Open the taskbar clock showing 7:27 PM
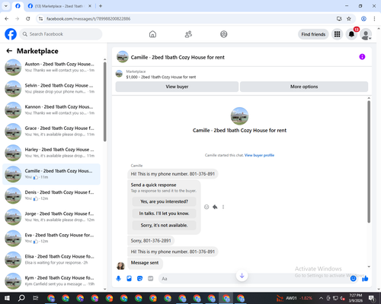The image size is (381, 304). pos(356,298)
